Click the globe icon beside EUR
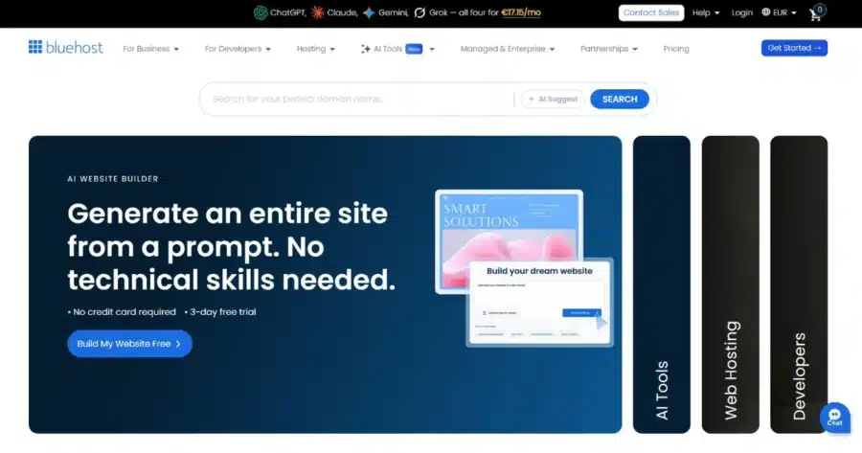The image size is (862, 453). point(766,12)
